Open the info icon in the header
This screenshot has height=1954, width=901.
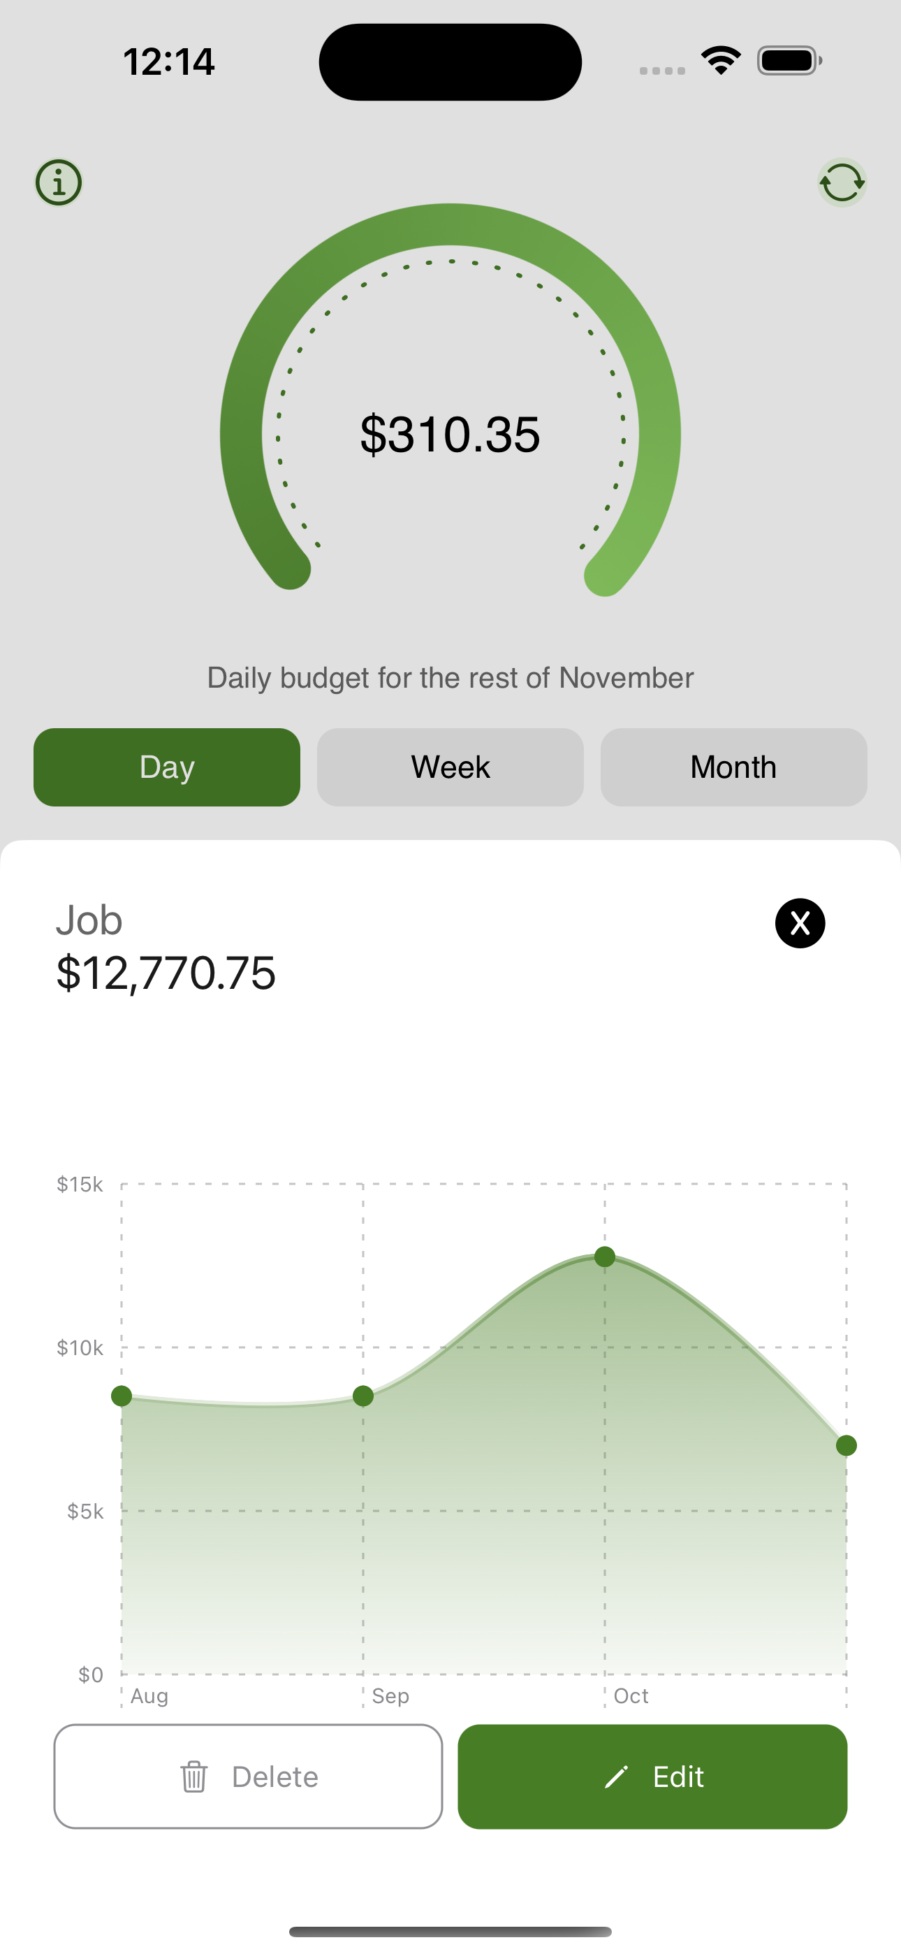59,182
